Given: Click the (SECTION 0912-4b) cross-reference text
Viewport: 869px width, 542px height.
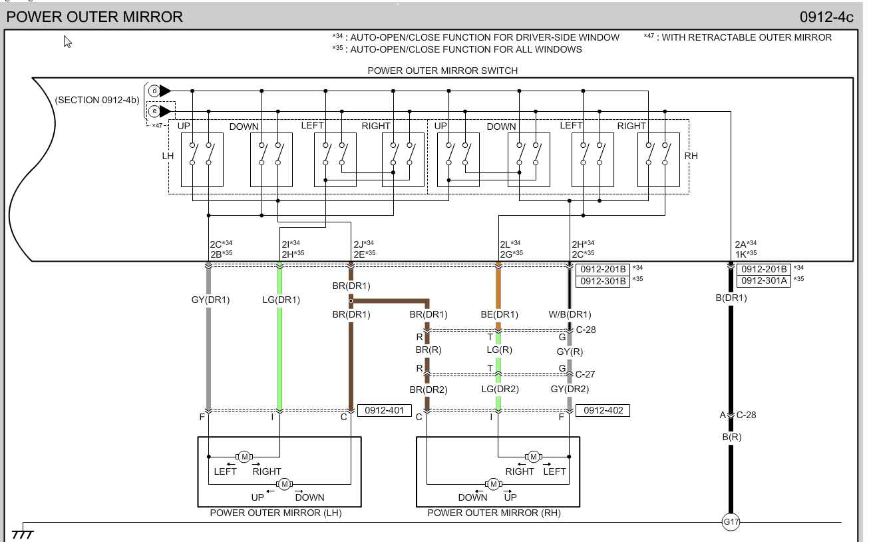Looking at the screenshot, I should pos(97,101).
